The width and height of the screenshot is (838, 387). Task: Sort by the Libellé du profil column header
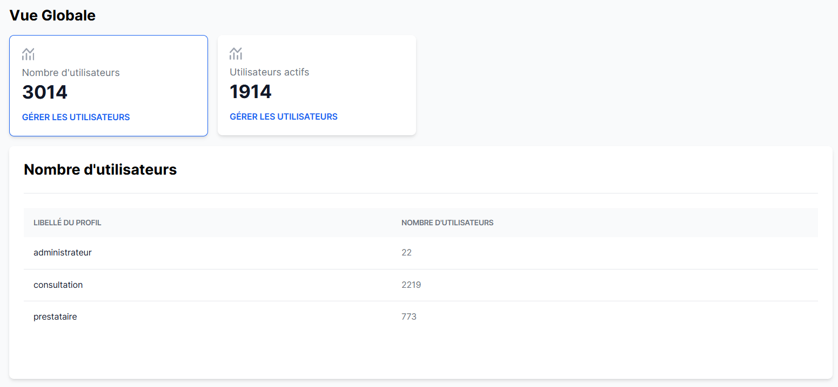click(x=68, y=223)
